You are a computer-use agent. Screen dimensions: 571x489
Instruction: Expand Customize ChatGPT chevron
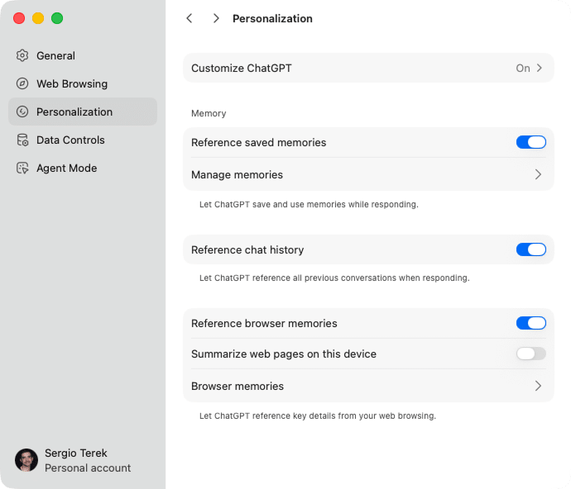pos(540,68)
